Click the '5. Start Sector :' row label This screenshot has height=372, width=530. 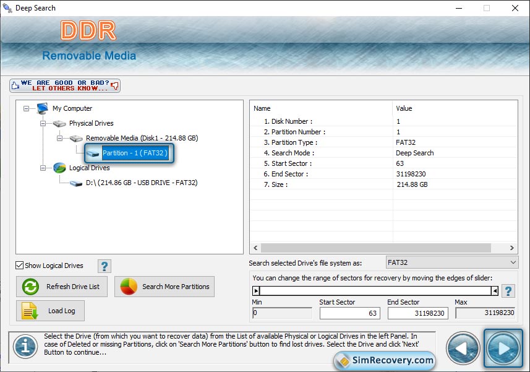pos(288,163)
